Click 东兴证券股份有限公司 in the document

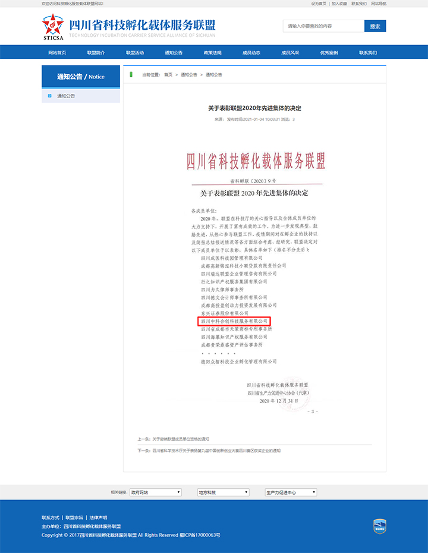pyautogui.click(x=225, y=313)
